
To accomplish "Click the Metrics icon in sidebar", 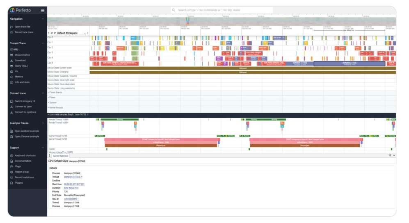I will 11,77.
